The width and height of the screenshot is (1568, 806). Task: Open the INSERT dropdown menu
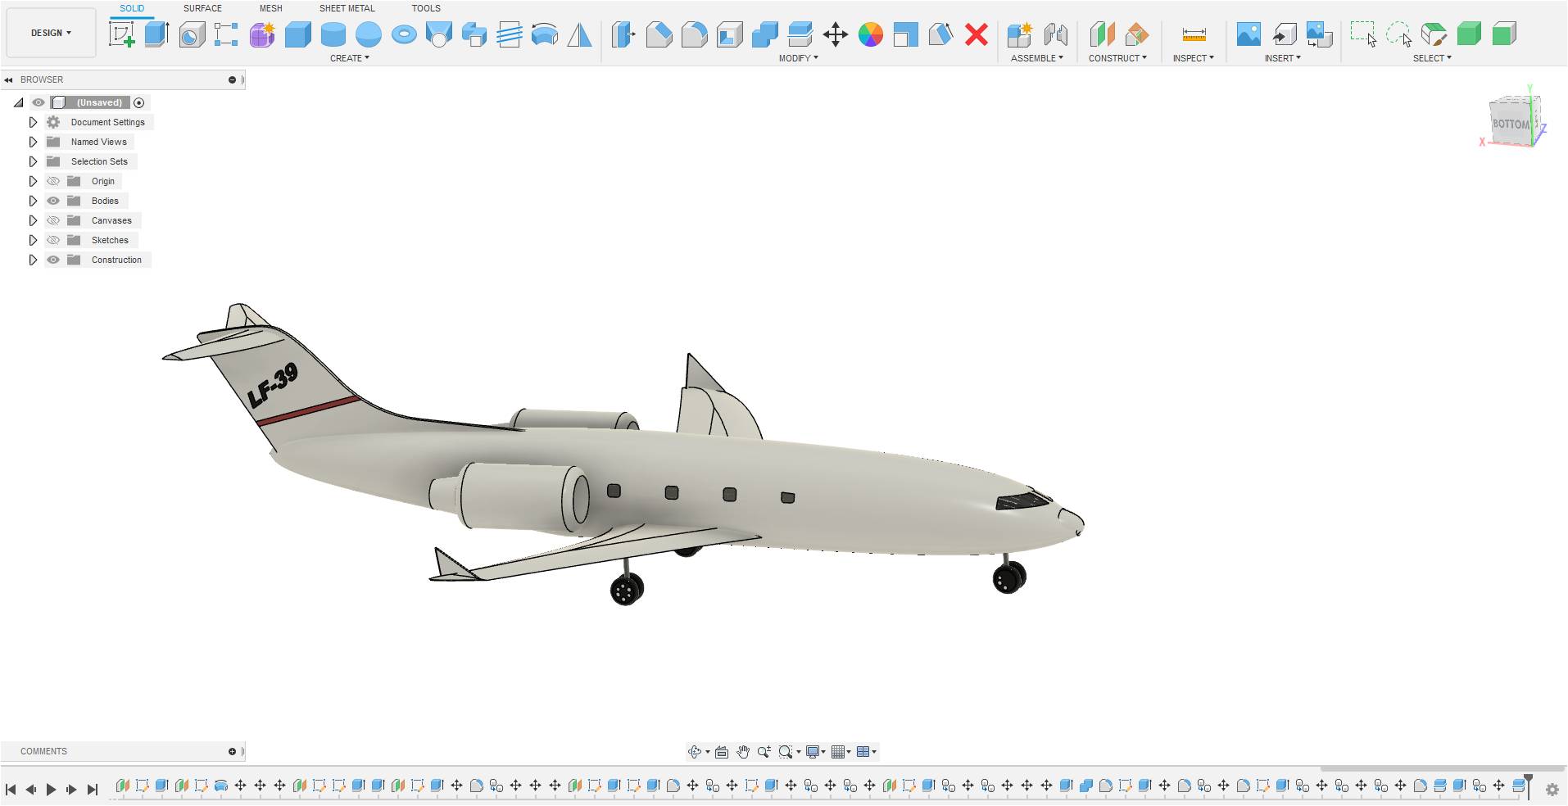[x=1282, y=58]
